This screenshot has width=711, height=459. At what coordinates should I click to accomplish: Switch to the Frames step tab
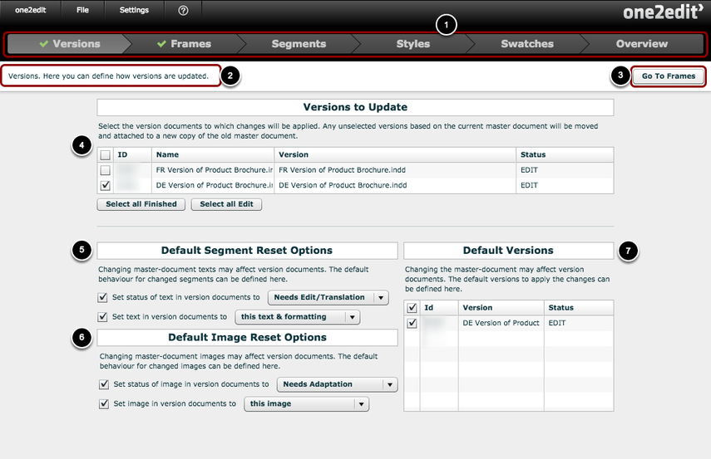(184, 44)
